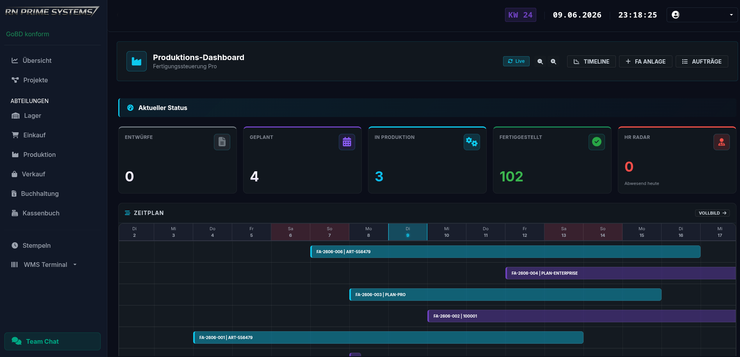Click the Stempeln clock icon

pyautogui.click(x=15, y=245)
